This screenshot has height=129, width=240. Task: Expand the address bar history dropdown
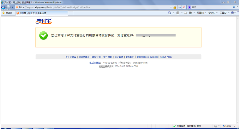(x=171, y=7)
